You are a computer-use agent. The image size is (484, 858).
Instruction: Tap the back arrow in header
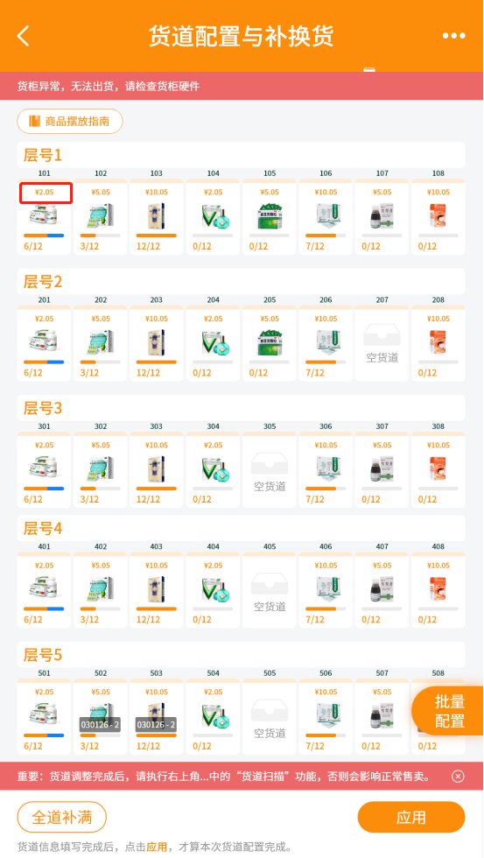coord(23,36)
